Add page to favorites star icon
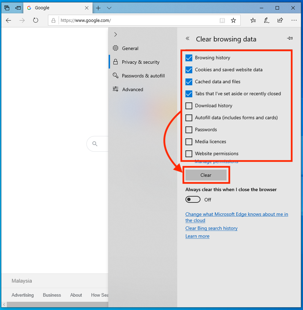 pos(233,21)
